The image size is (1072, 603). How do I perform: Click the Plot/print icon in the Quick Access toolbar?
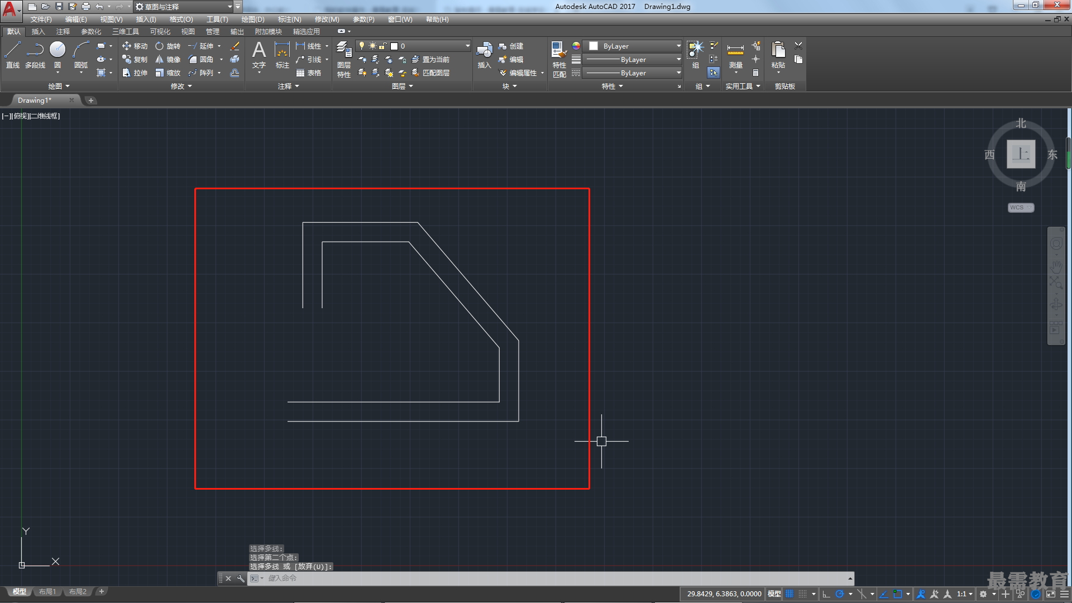pos(86,7)
